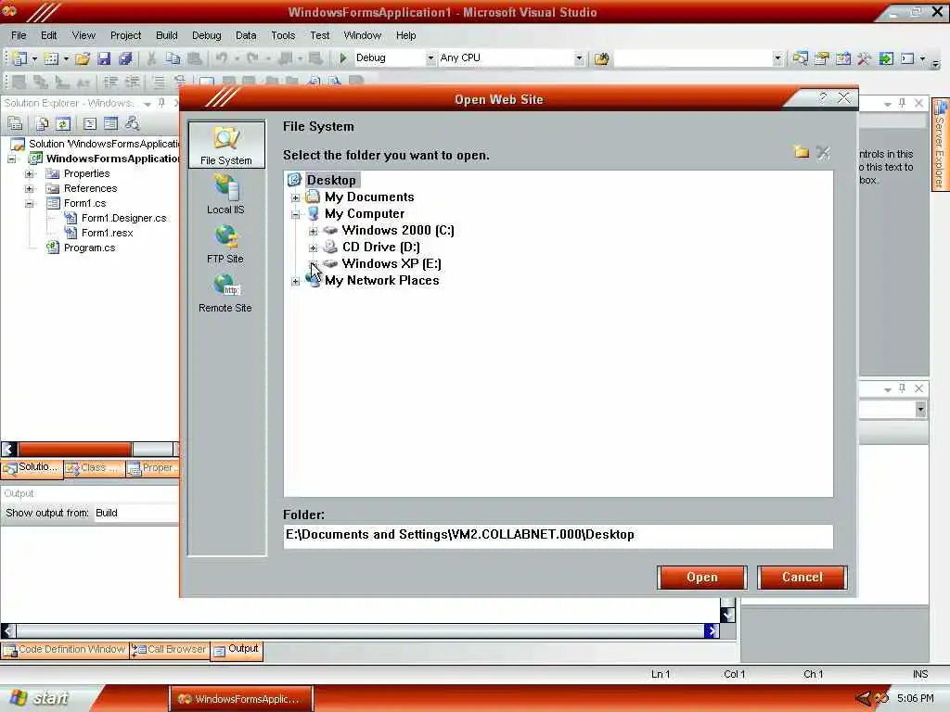Open the Build menu
This screenshot has width=950, height=712.
[x=167, y=36]
